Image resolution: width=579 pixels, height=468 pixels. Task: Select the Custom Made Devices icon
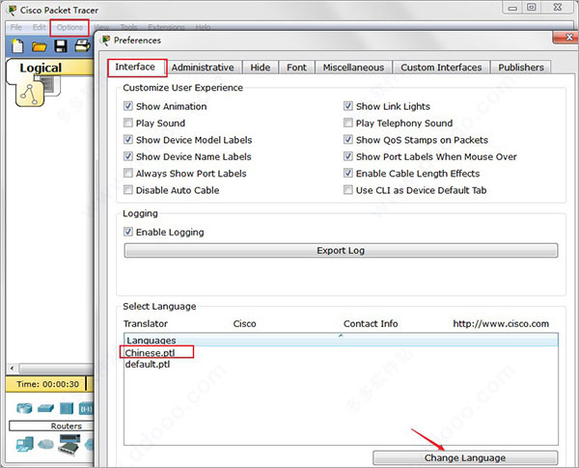click(x=69, y=445)
